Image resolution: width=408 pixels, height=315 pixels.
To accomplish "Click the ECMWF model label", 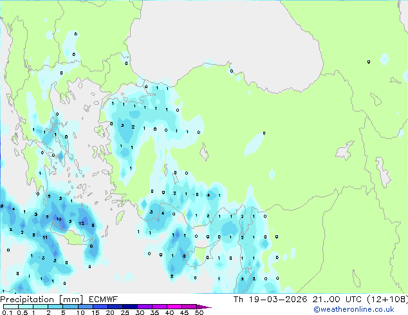I will pos(104,300).
